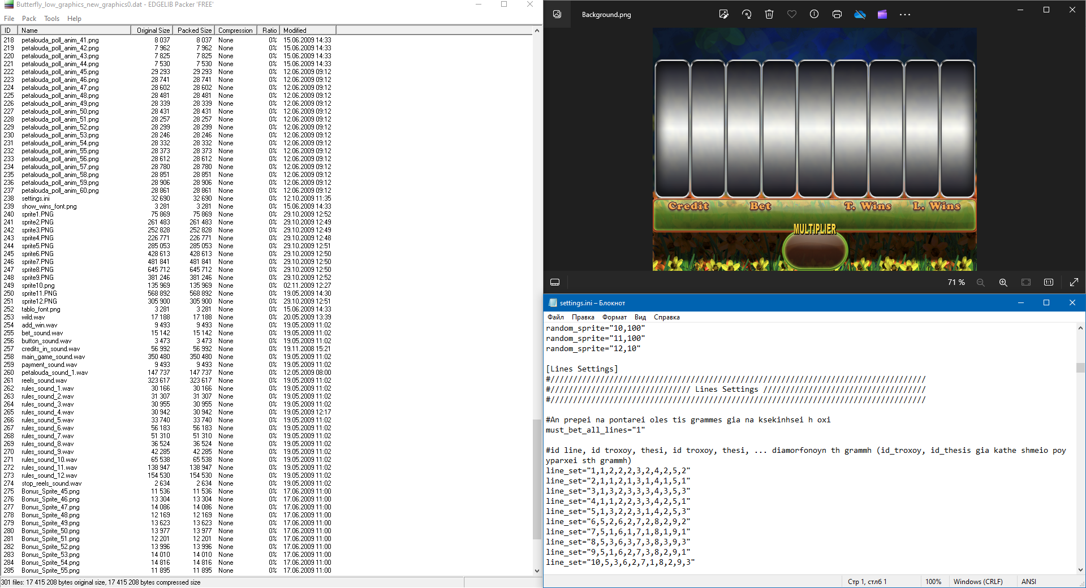This screenshot has height=588, width=1086.
Task: Click the OneDrive cloud icon
Action: click(x=860, y=15)
